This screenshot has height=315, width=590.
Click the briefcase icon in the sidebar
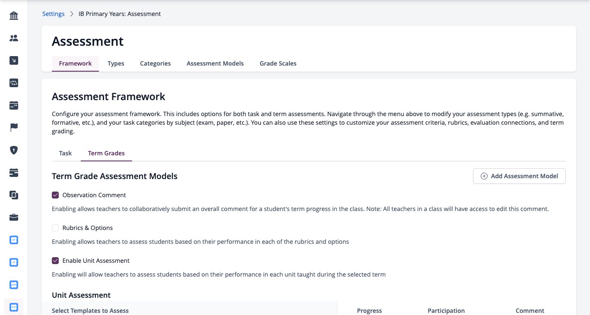[14, 217]
